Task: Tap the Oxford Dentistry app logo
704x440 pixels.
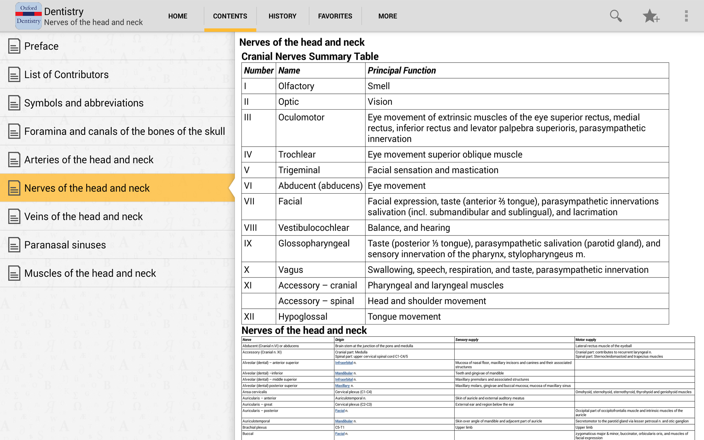Action: click(x=28, y=16)
